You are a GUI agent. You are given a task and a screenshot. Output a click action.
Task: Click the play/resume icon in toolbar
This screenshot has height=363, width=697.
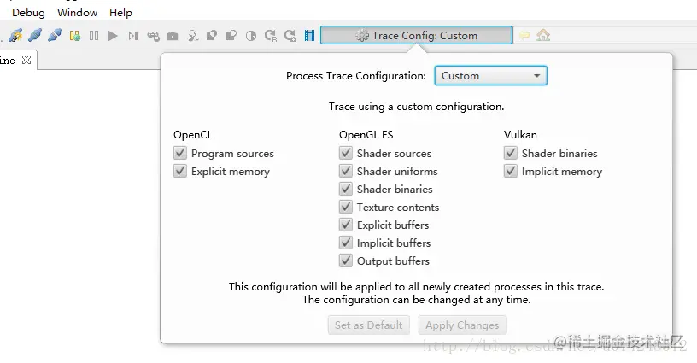pyautogui.click(x=113, y=36)
